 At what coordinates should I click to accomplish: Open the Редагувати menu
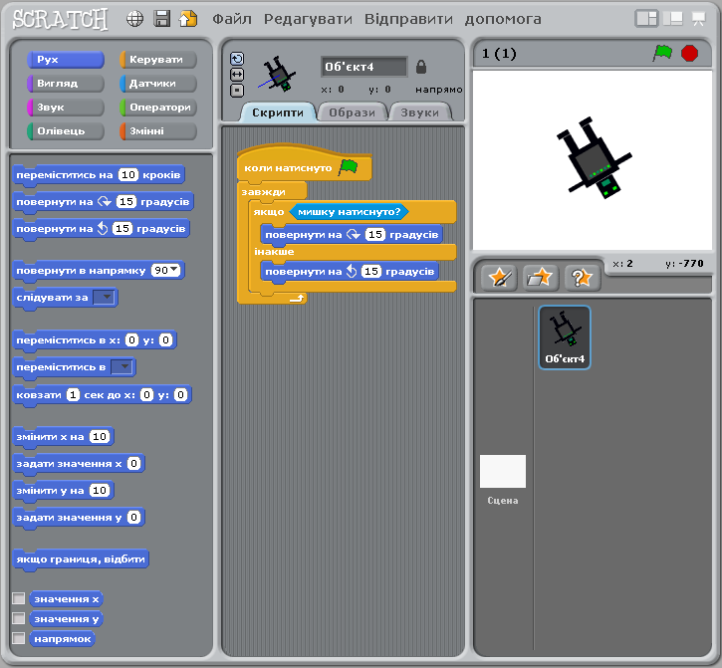click(308, 19)
